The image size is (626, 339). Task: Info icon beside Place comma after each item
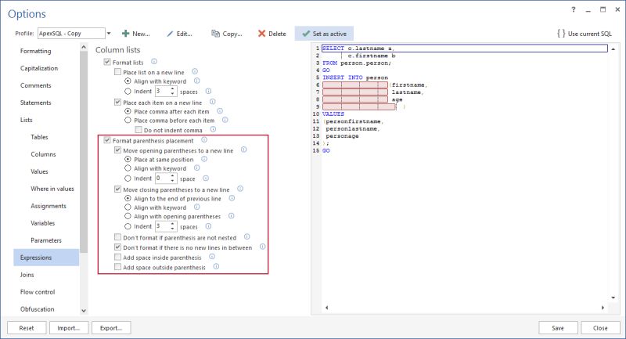(220, 111)
